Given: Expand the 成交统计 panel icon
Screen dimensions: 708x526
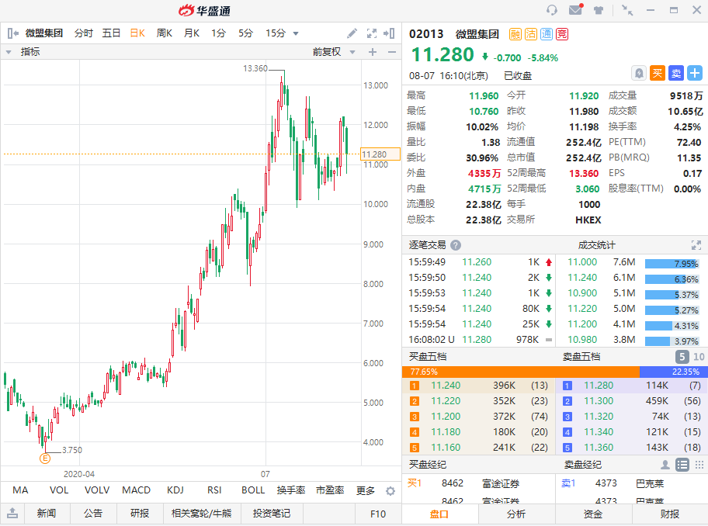Looking at the screenshot, I should click(x=696, y=245).
